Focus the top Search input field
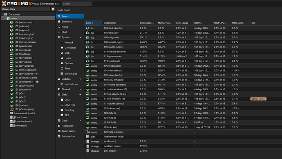 [x=77, y=4]
